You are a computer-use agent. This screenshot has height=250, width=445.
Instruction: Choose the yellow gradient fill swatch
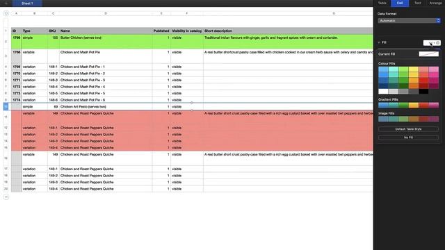point(414,105)
